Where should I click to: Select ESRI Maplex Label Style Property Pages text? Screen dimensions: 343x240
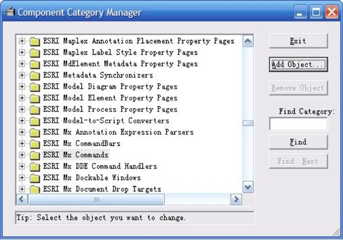tap(121, 52)
